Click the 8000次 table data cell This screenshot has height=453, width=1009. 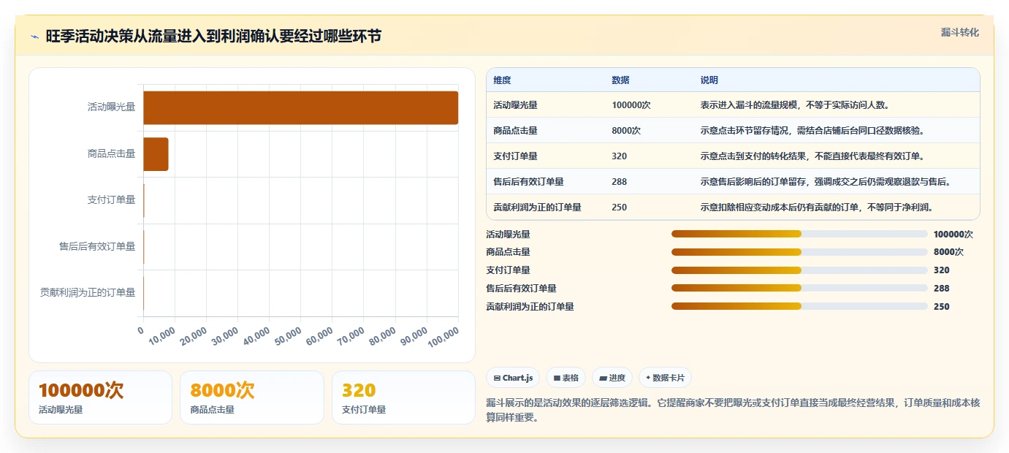(626, 130)
